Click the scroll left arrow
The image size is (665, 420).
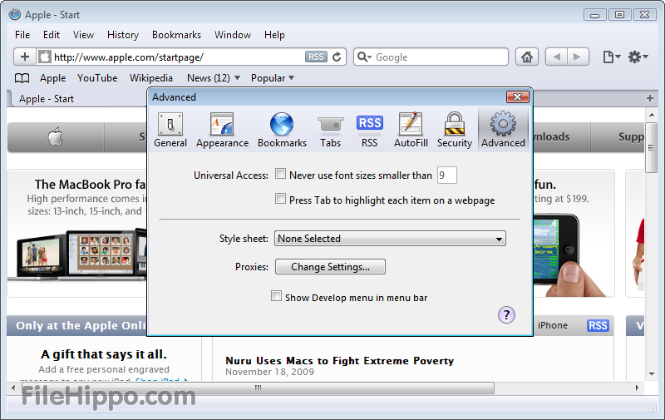(x=13, y=388)
